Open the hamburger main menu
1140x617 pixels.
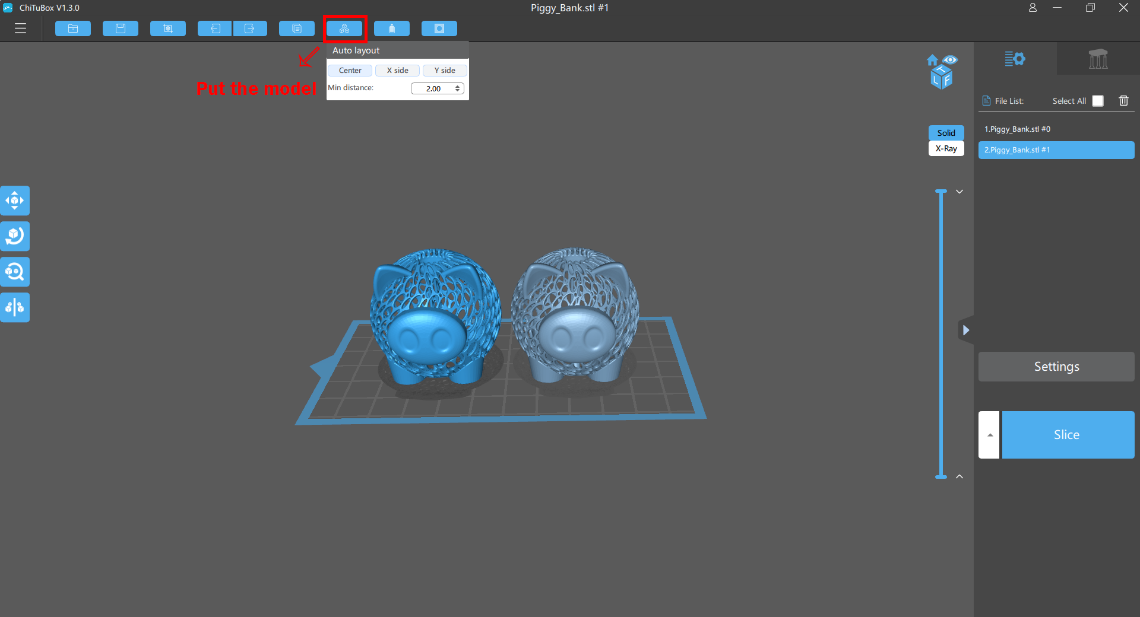tap(21, 28)
